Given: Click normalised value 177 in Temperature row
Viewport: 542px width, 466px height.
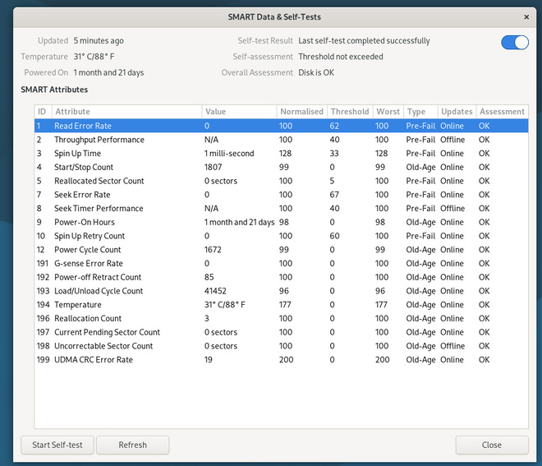Looking at the screenshot, I should (285, 305).
